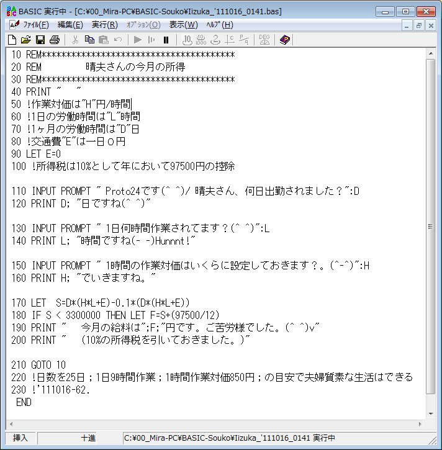Image resolution: width=442 pixels, height=450 pixels.
Task: Open the 表示(W) menu
Action: pos(184,25)
